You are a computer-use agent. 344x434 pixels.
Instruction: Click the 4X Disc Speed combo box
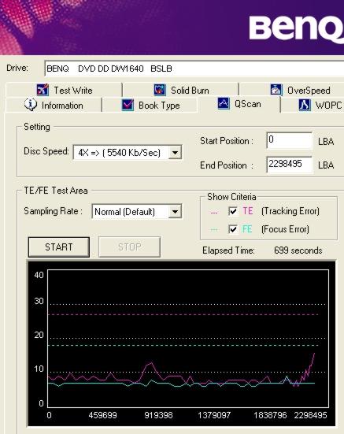coord(128,152)
